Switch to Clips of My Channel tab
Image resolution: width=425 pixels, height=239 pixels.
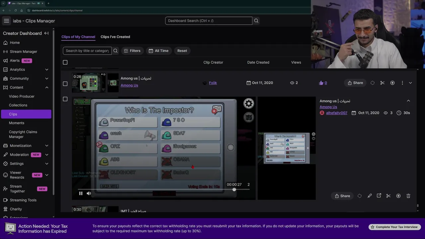78,37
